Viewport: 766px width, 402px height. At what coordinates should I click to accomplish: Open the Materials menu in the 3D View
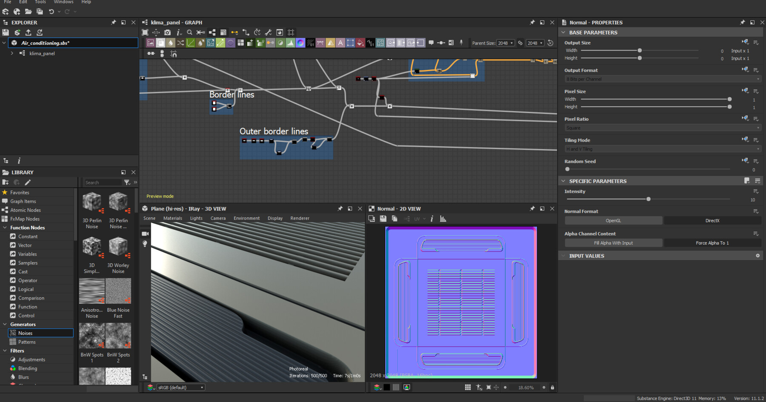(x=173, y=218)
